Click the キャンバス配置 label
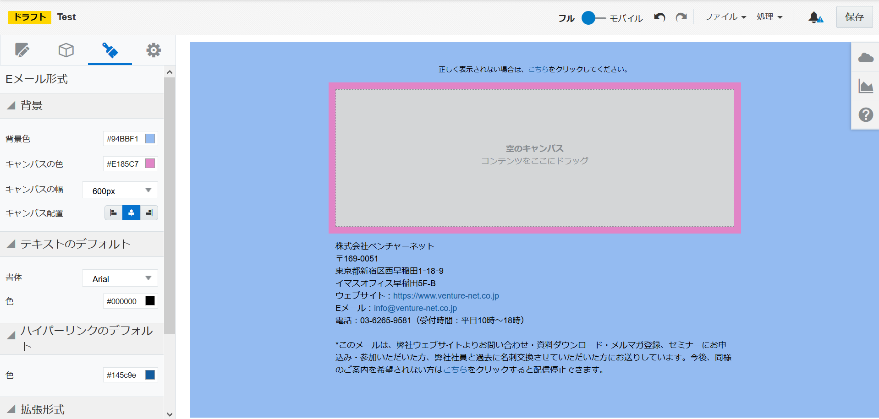This screenshot has width=879, height=419. coord(34,213)
